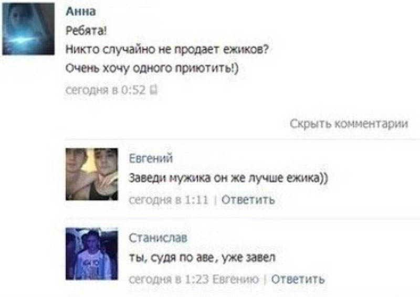Viewport: 420px width, 297px height.
Task: Open Станислав's avatar photo
Action: 91,254
